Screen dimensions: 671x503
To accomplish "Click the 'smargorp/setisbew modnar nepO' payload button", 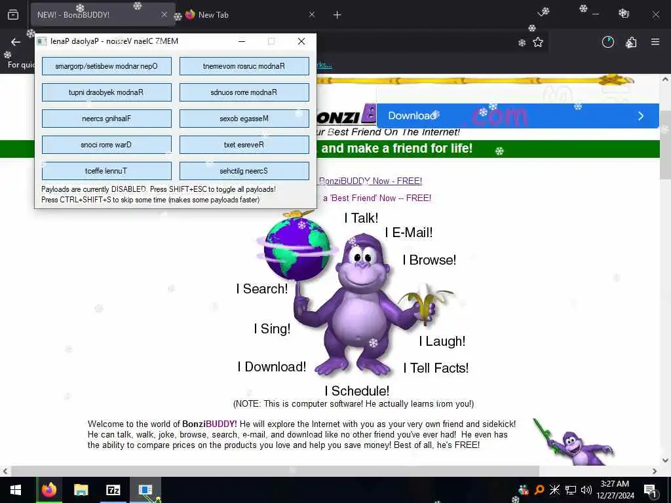I will [107, 66].
